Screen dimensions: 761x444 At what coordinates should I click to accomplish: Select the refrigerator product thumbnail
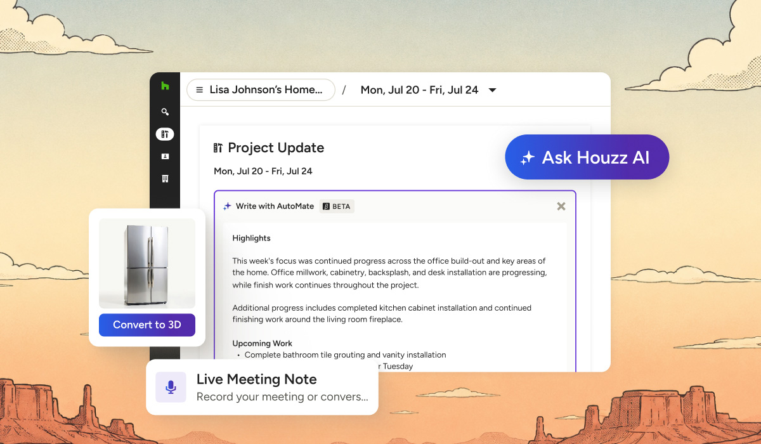[147, 264]
